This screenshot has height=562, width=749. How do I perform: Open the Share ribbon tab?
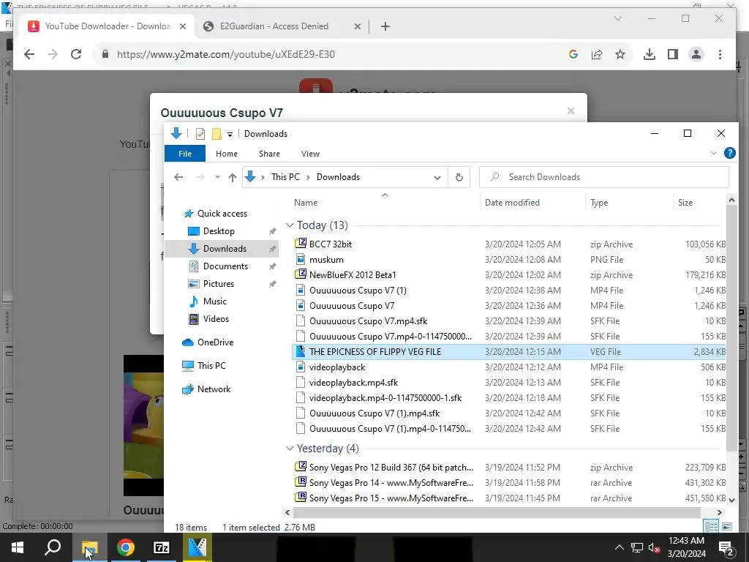[269, 154]
